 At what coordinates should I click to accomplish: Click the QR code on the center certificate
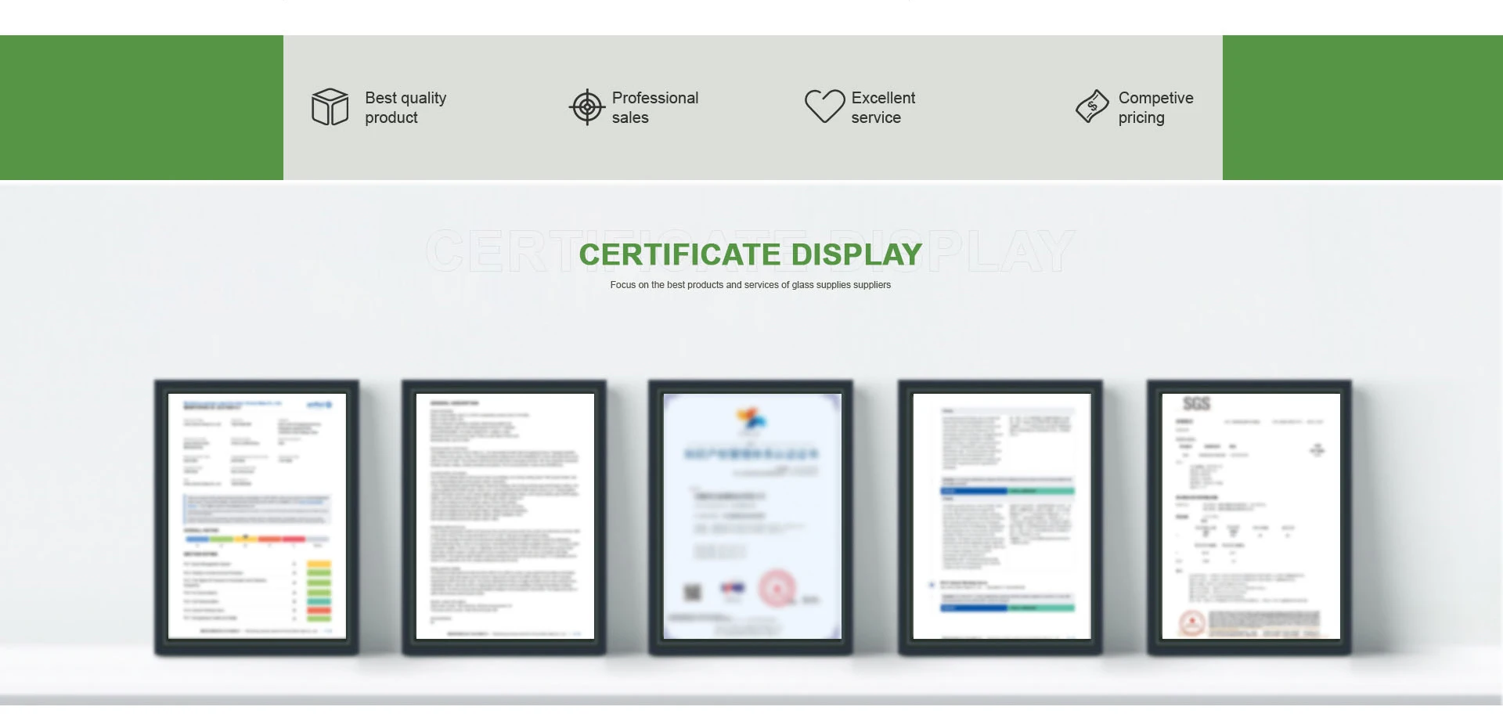[693, 593]
